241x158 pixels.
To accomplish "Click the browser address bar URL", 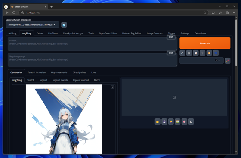I will pyautogui.click(x=33, y=13).
